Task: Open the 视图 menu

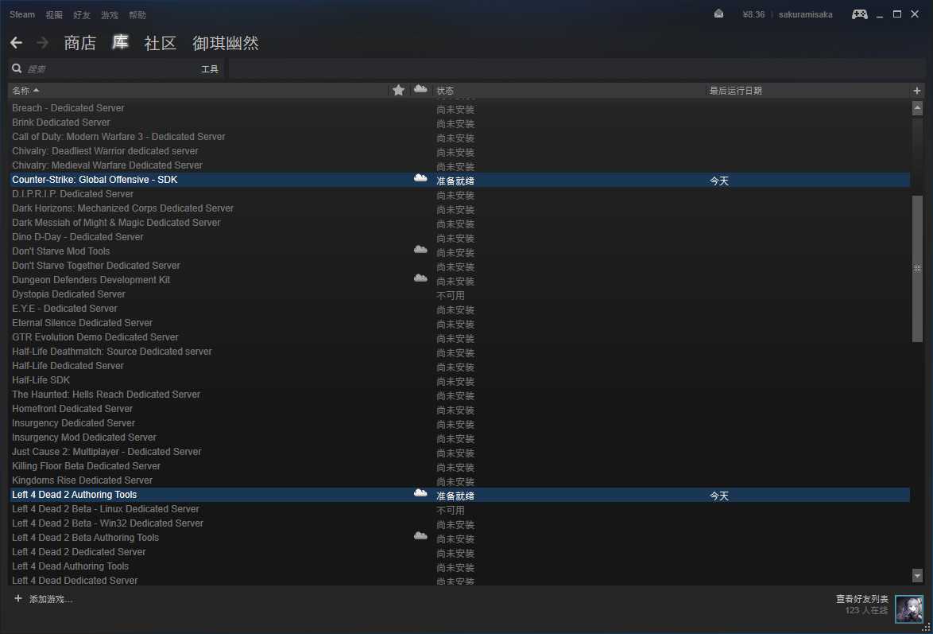Action: coord(54,15)
